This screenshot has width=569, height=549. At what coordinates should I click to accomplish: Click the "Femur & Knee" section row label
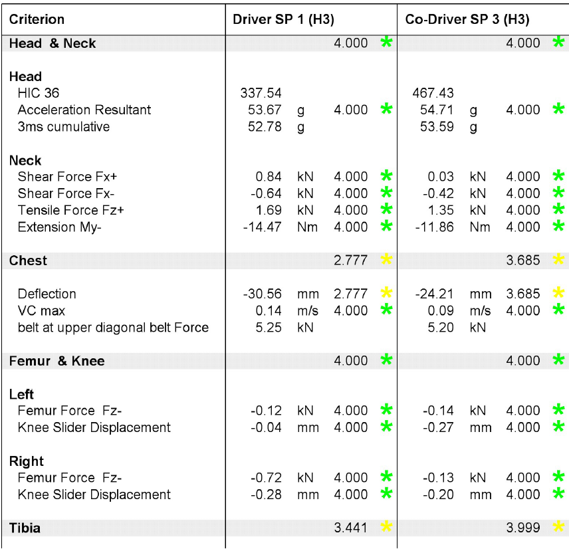click(x=57, y=361)
